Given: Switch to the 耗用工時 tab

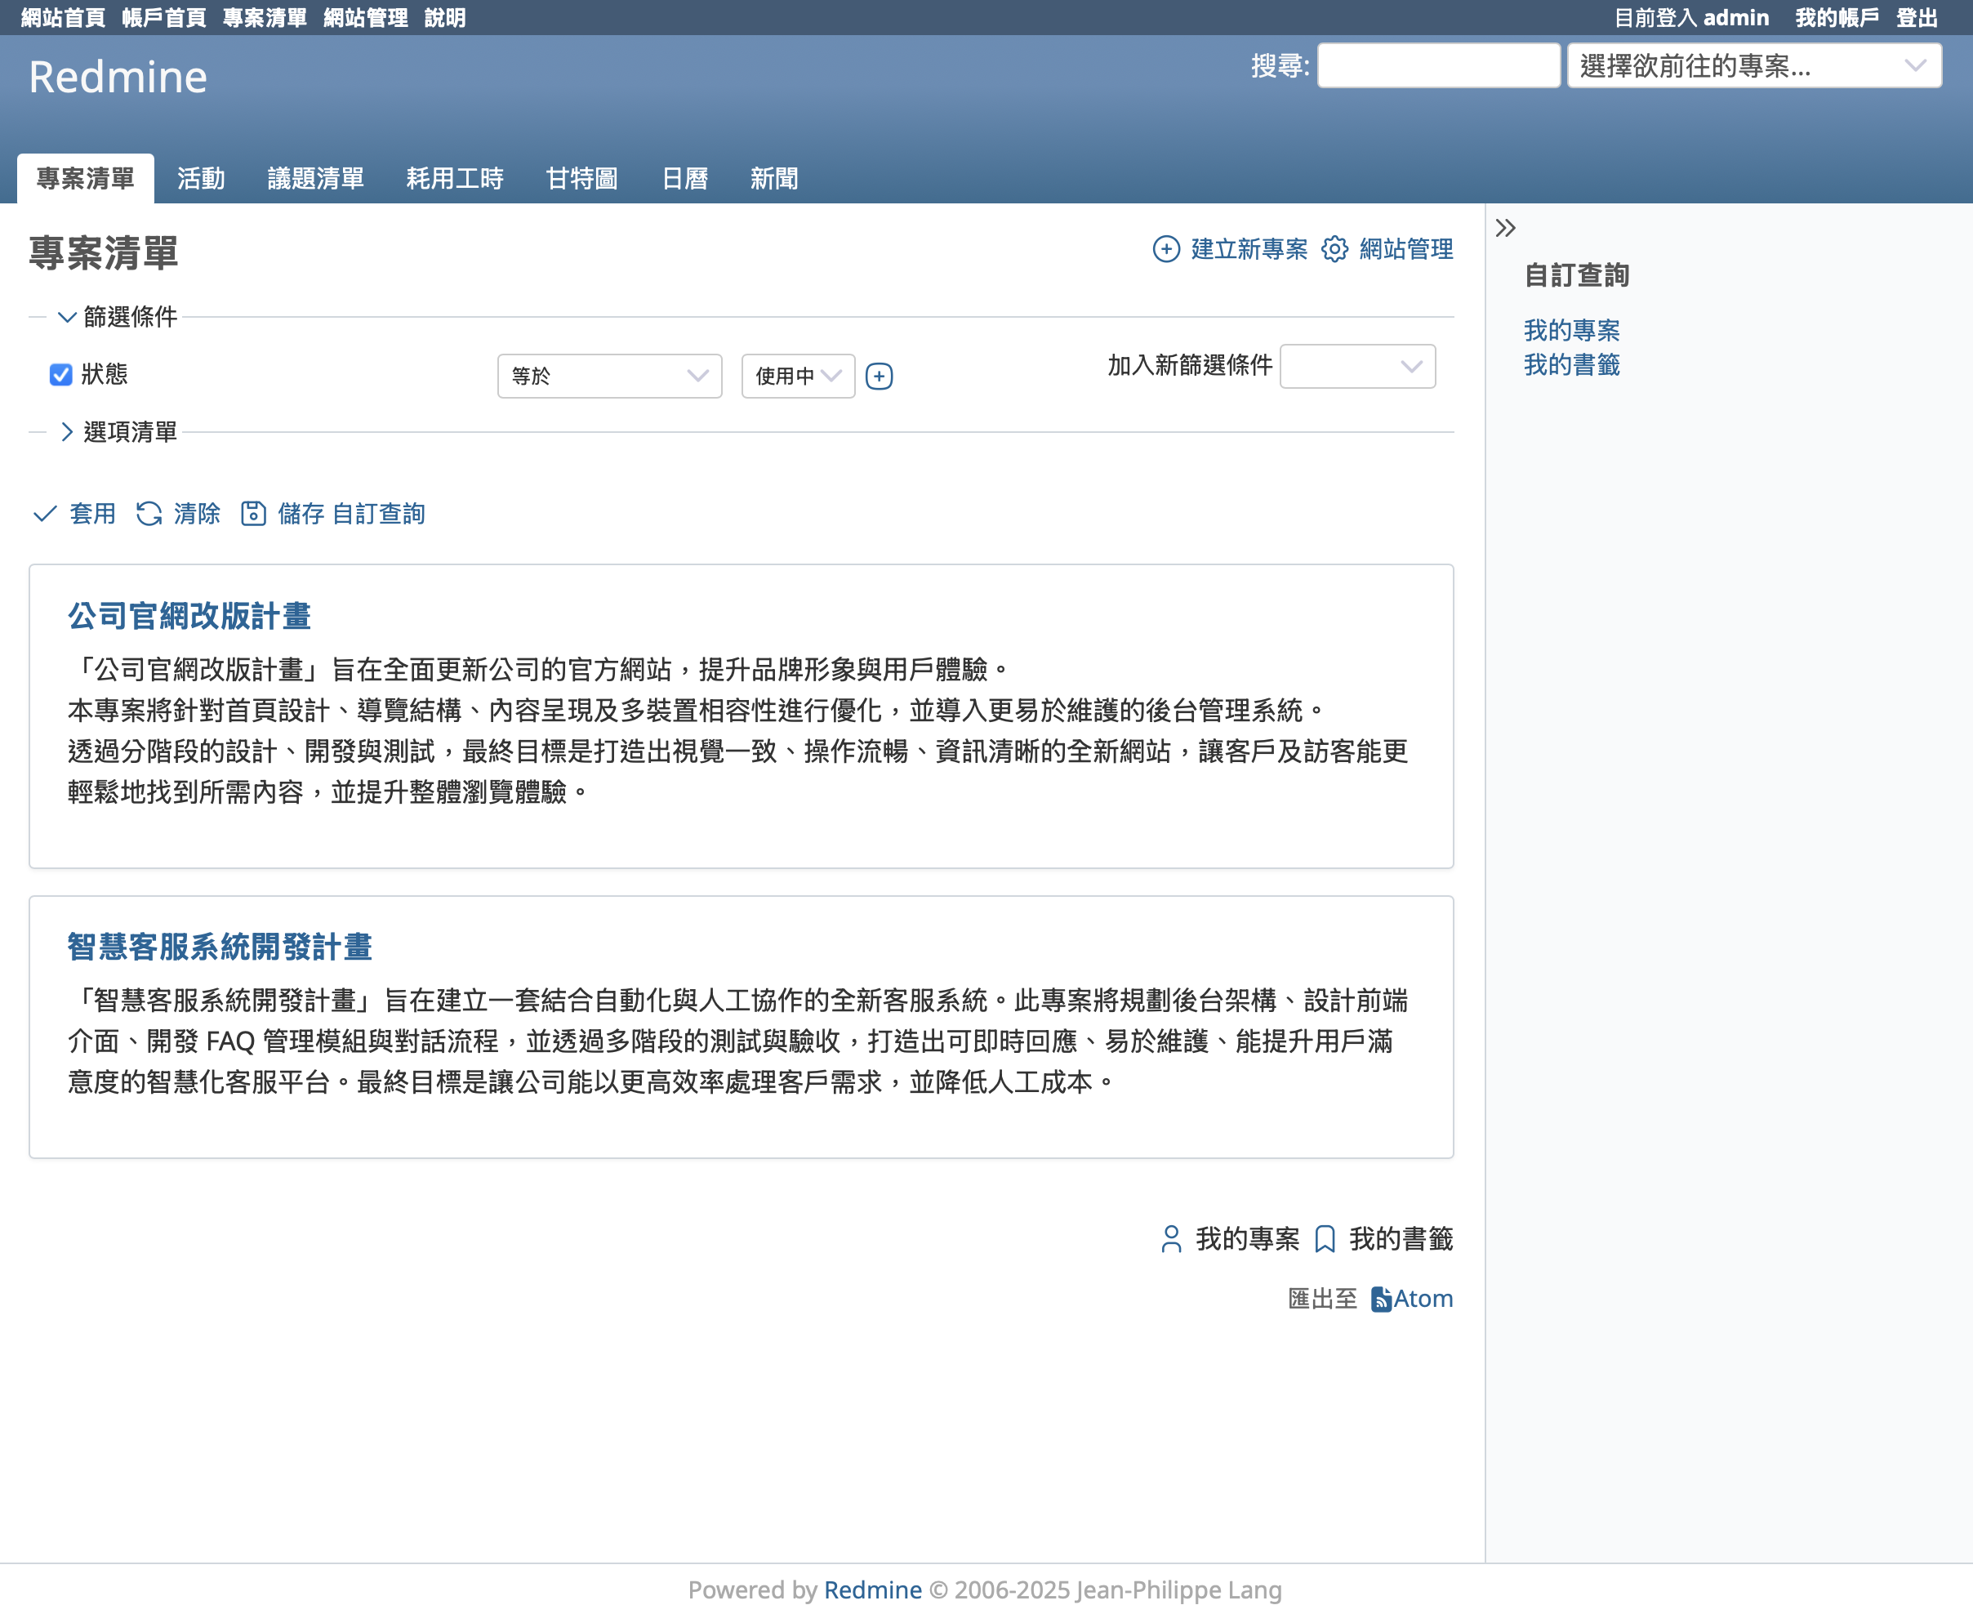Looking at the screenshot, I should (454, 179).
